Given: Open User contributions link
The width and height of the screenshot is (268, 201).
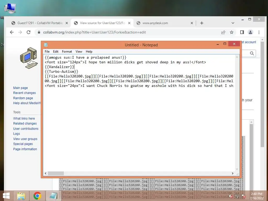Looking at the screenshot, I should pyautogui.click(x=26, y=129).
